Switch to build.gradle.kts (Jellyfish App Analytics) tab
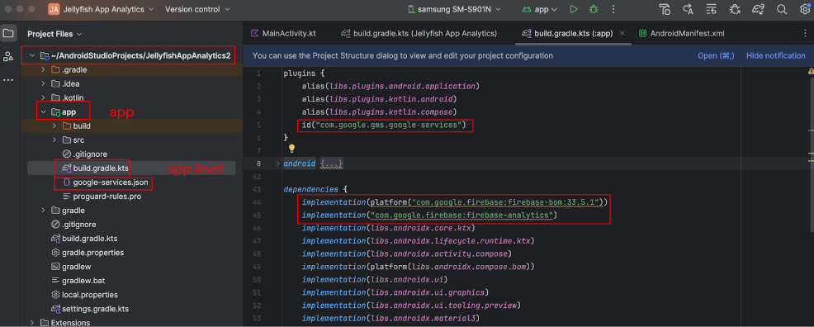This screenshot has width=814, height=327. tap(419, 34)
